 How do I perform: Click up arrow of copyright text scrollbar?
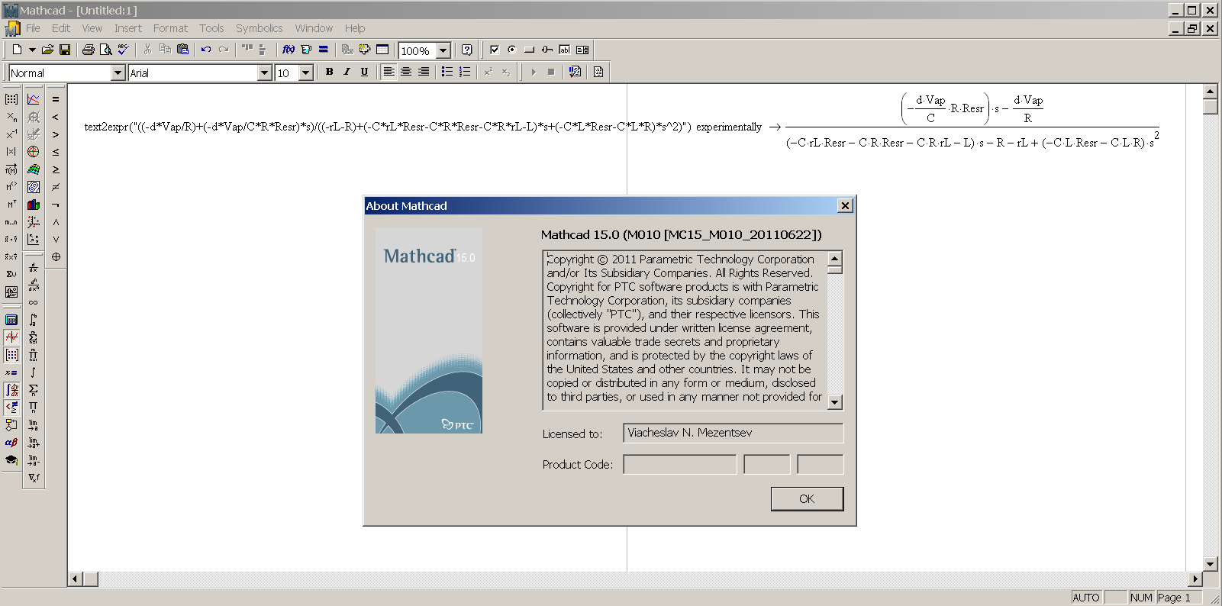(835, 258)
